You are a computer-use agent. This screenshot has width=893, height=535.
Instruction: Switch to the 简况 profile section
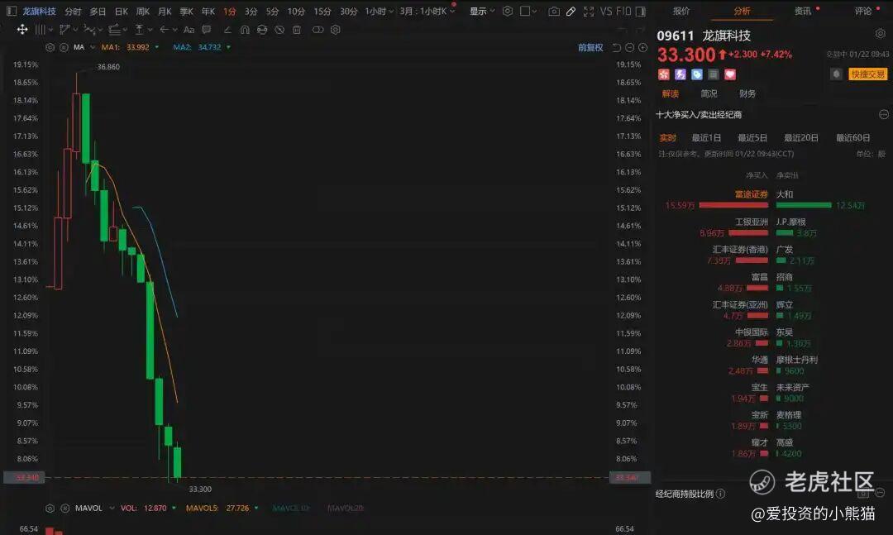tap(709, 93)
